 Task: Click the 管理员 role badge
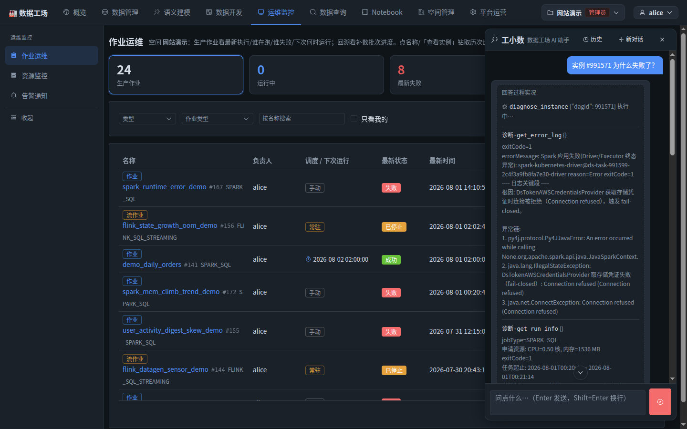tap(597, 13)
